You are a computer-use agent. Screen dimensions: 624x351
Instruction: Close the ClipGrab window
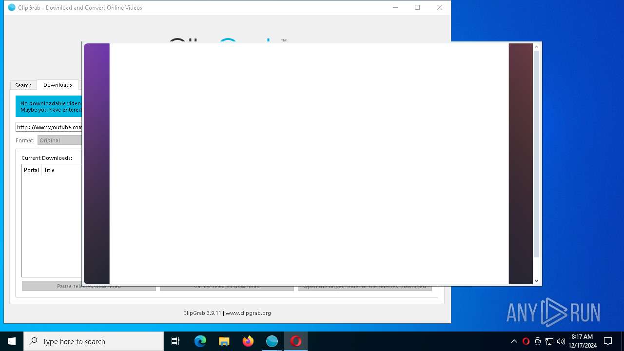pyautogui.click(x=440, y=7)
